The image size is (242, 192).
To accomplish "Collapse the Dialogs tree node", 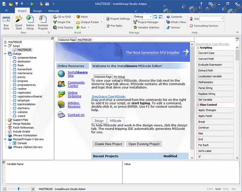I will point(5,53).
